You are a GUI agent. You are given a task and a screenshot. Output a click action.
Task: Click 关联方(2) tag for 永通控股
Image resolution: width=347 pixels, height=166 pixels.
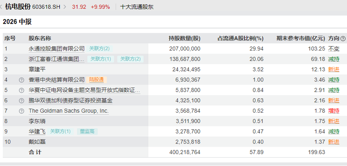99,49
